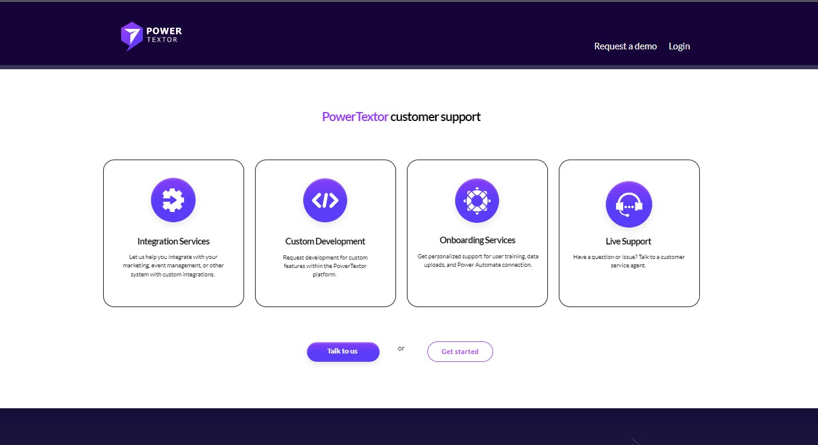This screenshot has width=818, height=445.
Task: Click the Onboarding Services lifebuoy icon
Action: tap(477, 200)
